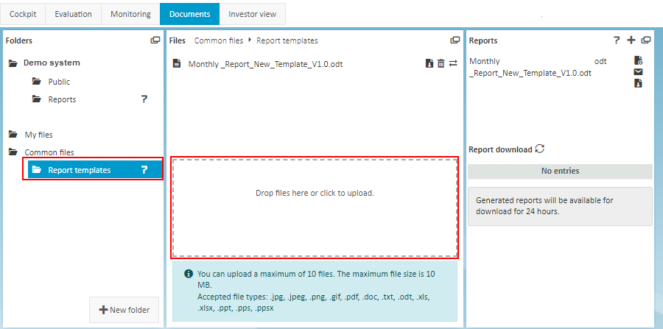Image resolution: width=663 pixels, height=329 pixels.
Task: Download the Monthly report template file
Action: tap(429, 64)
